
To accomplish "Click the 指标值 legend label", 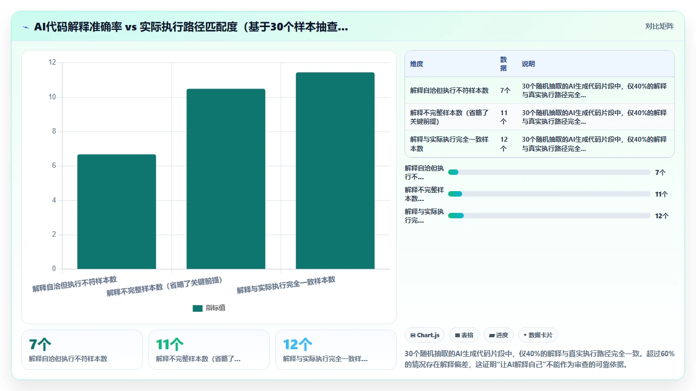I will [x=215, y=308].
